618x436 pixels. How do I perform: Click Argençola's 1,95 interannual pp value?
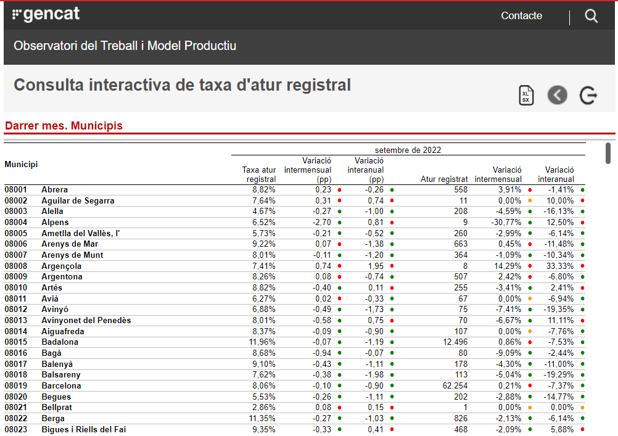pos(376,266)
